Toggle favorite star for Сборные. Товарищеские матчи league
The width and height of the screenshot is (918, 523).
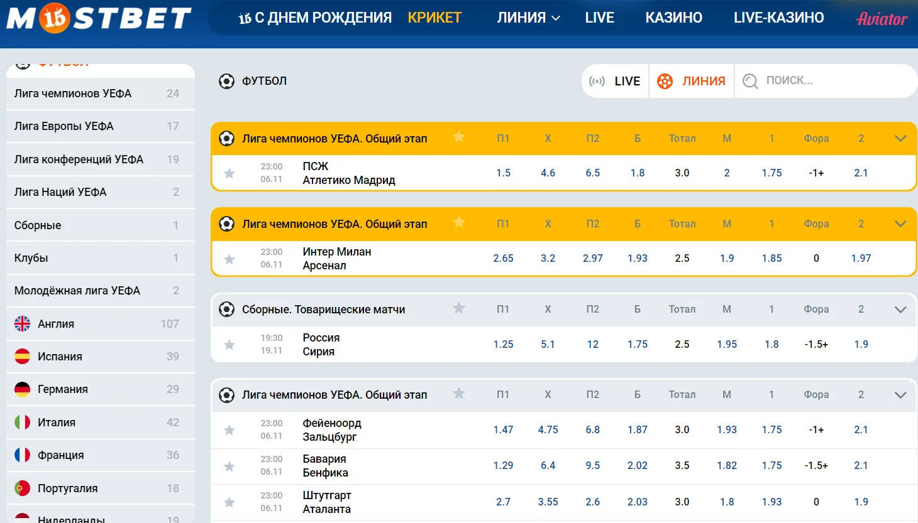459,308
